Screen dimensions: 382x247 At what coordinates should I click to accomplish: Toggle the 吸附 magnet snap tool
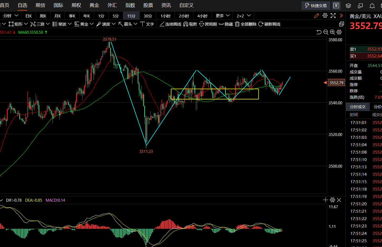[190, 24]
